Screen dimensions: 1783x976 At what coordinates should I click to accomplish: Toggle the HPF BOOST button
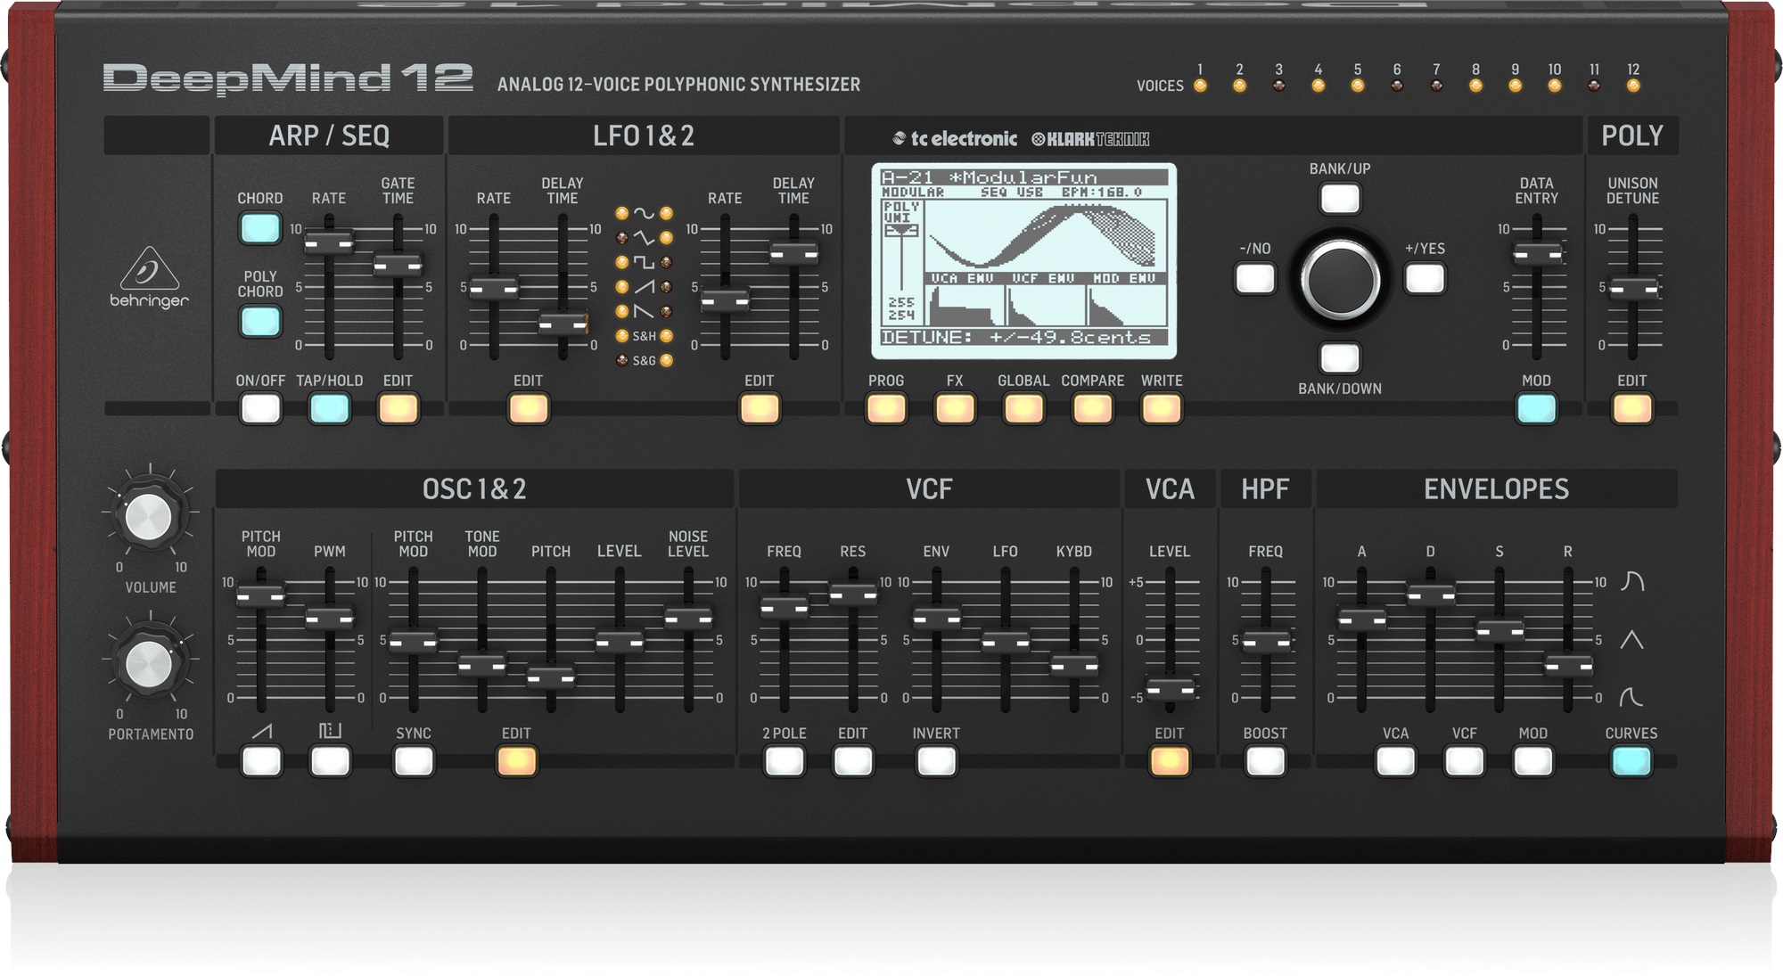pyautogui.click(x=1265, y=761)
